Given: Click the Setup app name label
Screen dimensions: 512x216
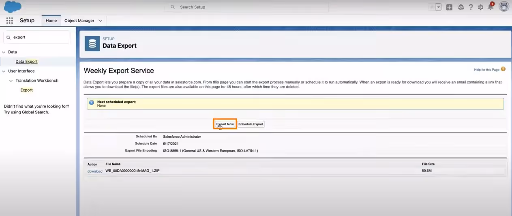Looking at the screenshot, I should (x=27, y=21).
